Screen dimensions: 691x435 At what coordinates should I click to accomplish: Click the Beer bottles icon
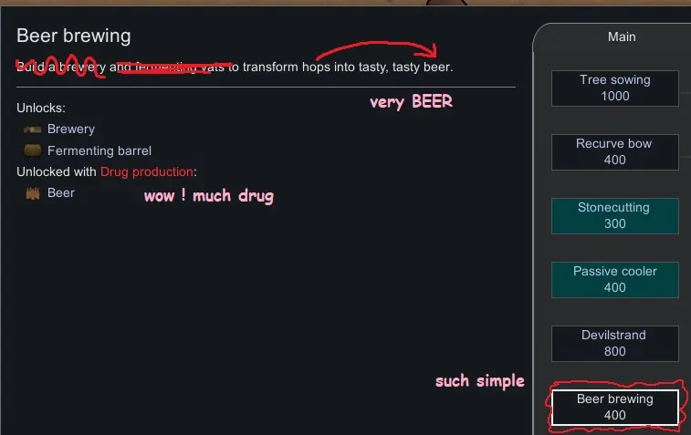click(x=33, y=192)
